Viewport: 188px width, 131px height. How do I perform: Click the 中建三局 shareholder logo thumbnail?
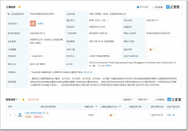pos(20,115)
